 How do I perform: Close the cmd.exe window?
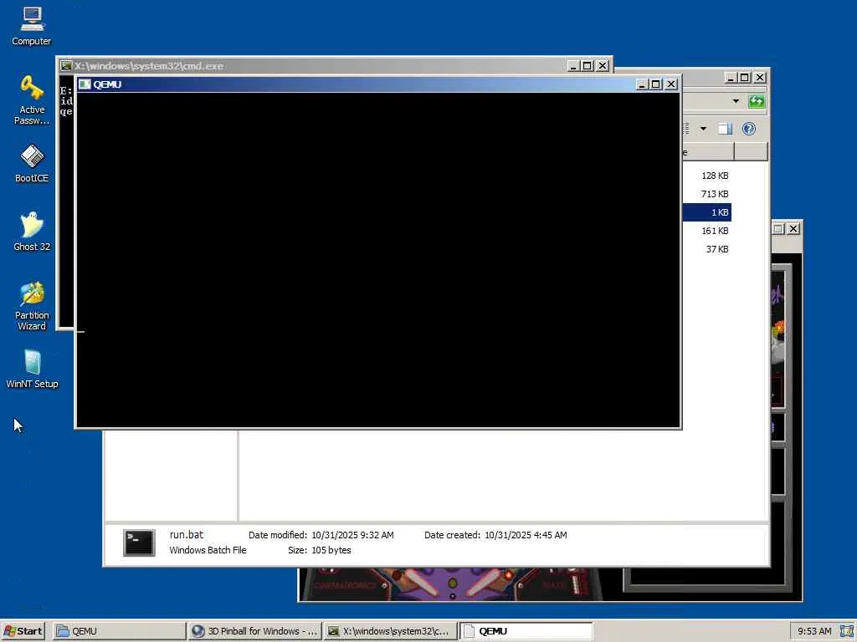603,66
